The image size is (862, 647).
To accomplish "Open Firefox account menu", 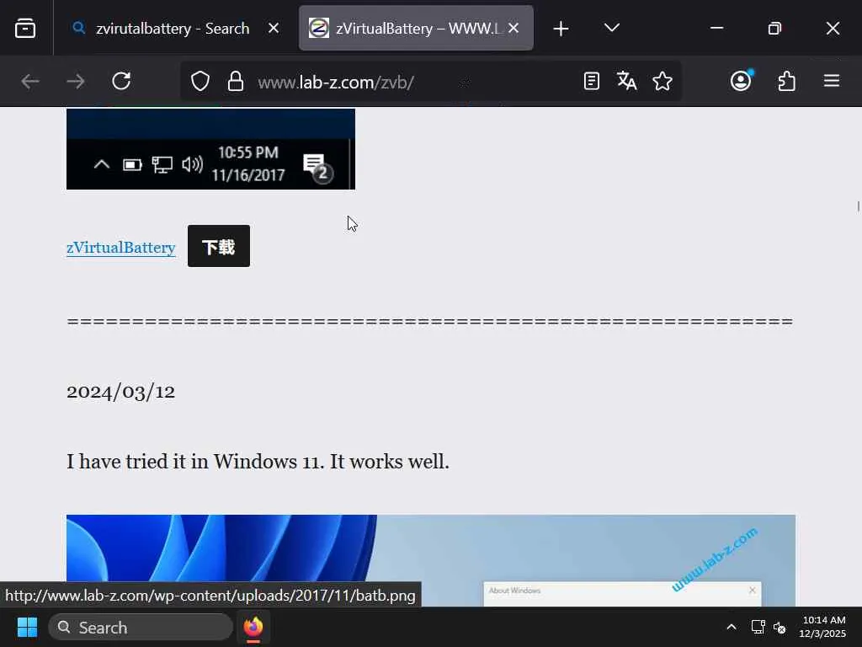I will click(741, 81).
